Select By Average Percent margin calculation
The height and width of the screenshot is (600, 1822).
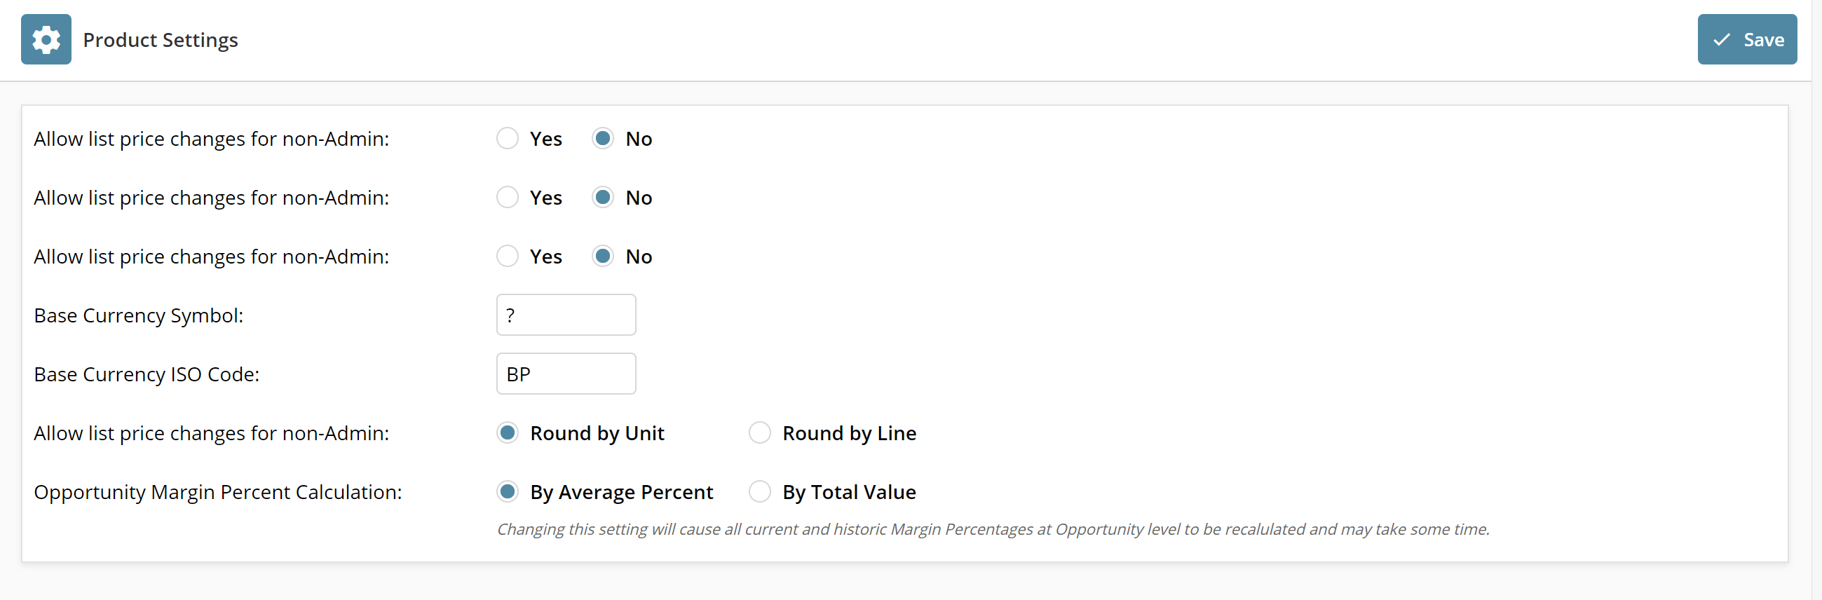tap(507, 491)
